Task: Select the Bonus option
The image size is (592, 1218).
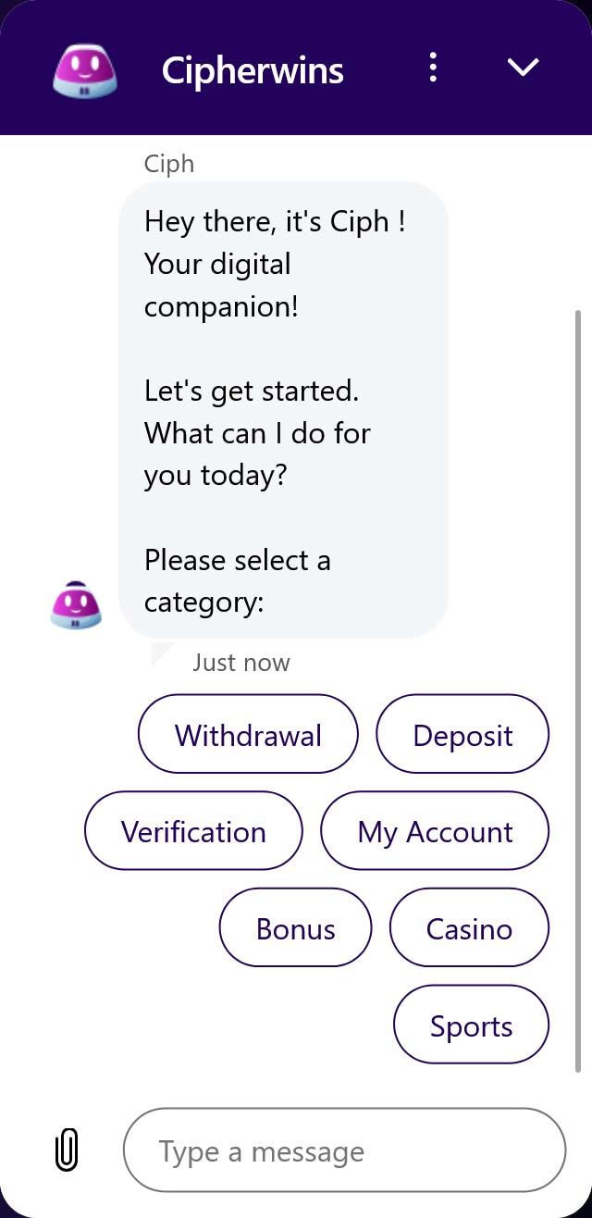Action: [295, 927]
